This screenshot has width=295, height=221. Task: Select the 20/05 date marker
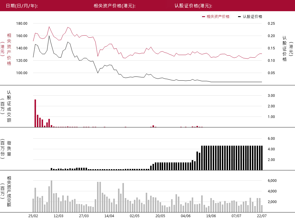tap(160, 216)
